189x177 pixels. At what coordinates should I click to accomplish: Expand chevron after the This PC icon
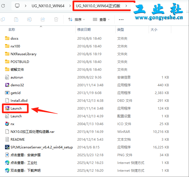click(x=26, y=6)
